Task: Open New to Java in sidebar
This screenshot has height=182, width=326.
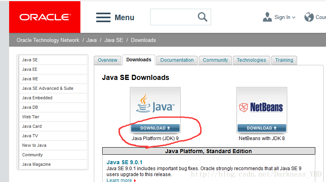Action: [x=53, y=145]
